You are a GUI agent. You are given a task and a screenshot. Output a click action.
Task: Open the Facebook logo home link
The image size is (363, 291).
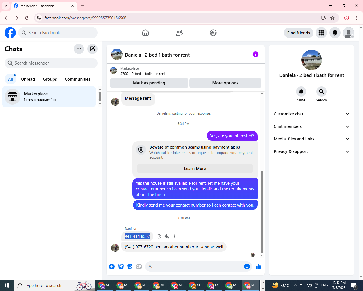tap(10, 33)
